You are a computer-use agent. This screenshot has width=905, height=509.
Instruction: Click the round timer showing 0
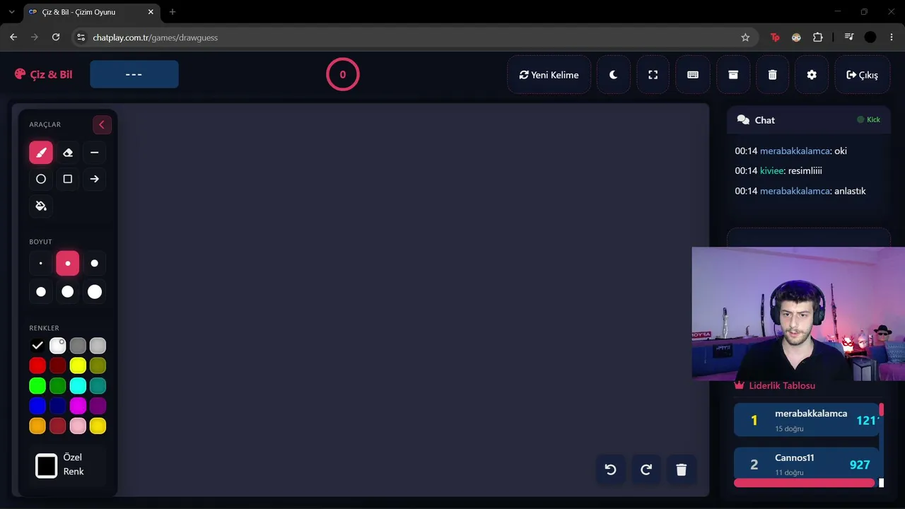[x=343, y=74]
